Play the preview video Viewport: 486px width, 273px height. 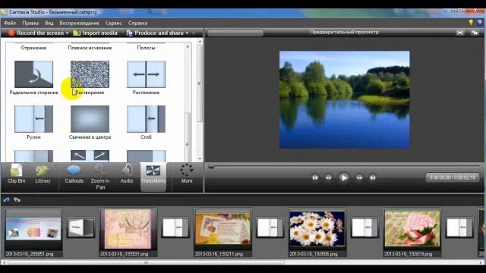[343, 177]
